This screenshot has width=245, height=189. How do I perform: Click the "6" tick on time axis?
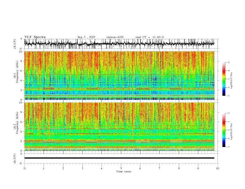140,168
